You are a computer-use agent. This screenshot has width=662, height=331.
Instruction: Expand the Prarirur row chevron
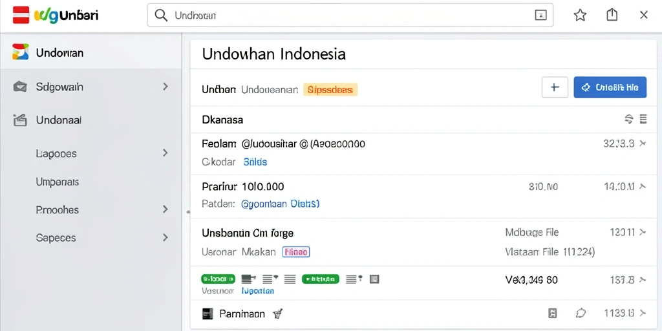643,186
